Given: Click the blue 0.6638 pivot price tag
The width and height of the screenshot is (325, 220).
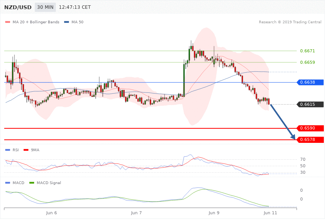Looking at the screenshot, I should [x=310, y=82].
